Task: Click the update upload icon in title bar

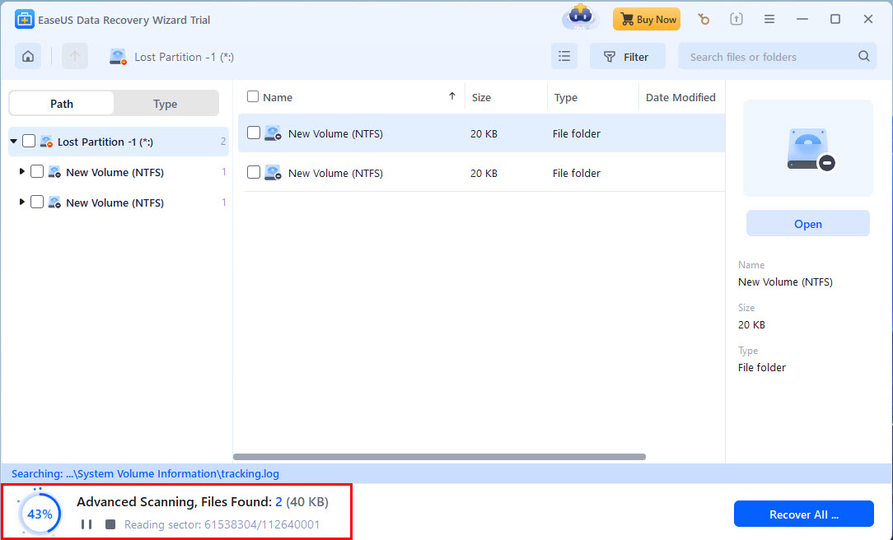Action: point(736,19)
